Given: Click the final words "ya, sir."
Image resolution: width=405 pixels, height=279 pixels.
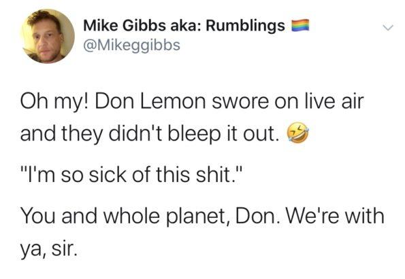Looking at the screenshot, I should [48, 249].
